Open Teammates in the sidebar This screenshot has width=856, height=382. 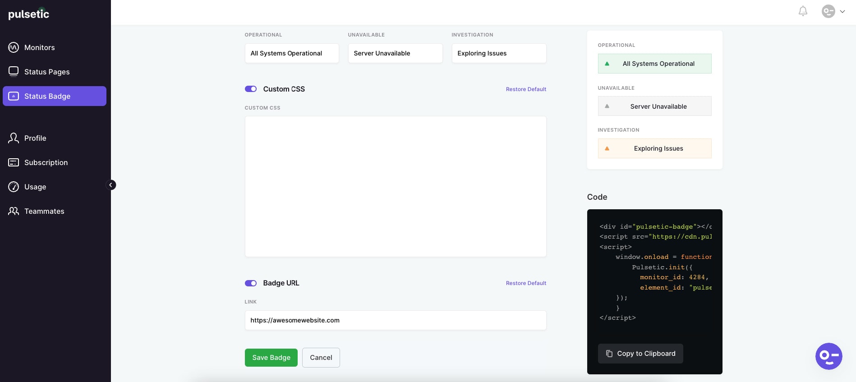(x=55, y=211)
